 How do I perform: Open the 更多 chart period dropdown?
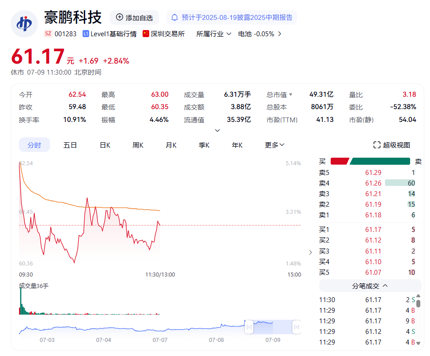point(275,145)
